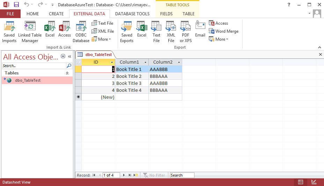Click the BBBAAA cell in row 2

165,76
